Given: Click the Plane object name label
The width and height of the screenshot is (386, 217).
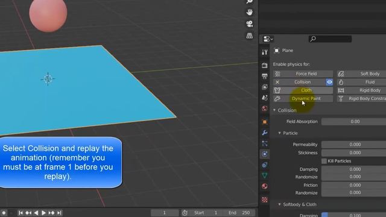Looking at the screenshot, I should [x=288, y=51].
